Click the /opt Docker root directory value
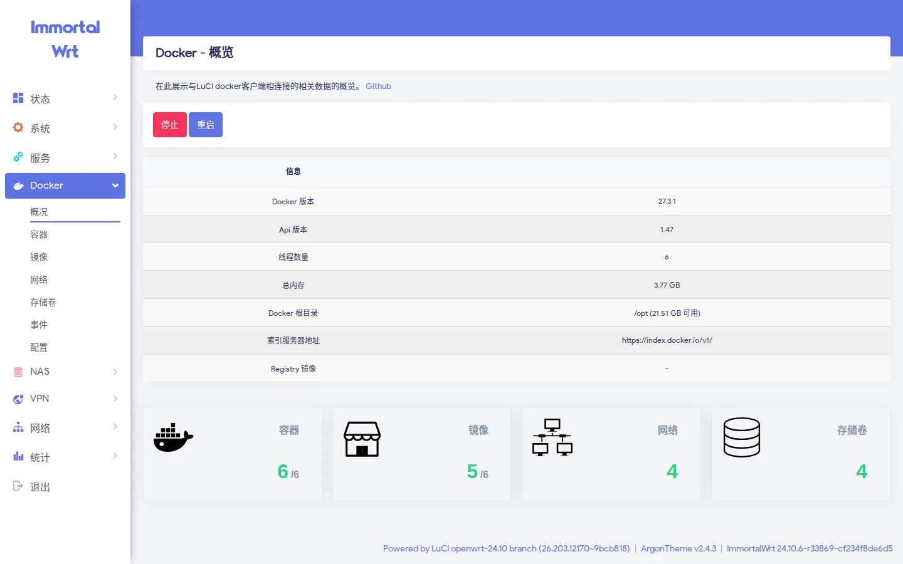Viewport: 903px width, 564px height. tap(667, 313)
